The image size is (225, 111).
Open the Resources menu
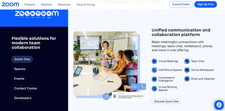64,5
